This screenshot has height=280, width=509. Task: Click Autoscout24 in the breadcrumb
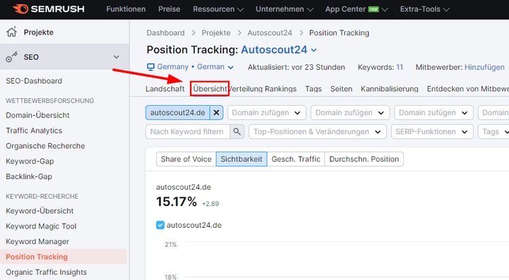269,33
